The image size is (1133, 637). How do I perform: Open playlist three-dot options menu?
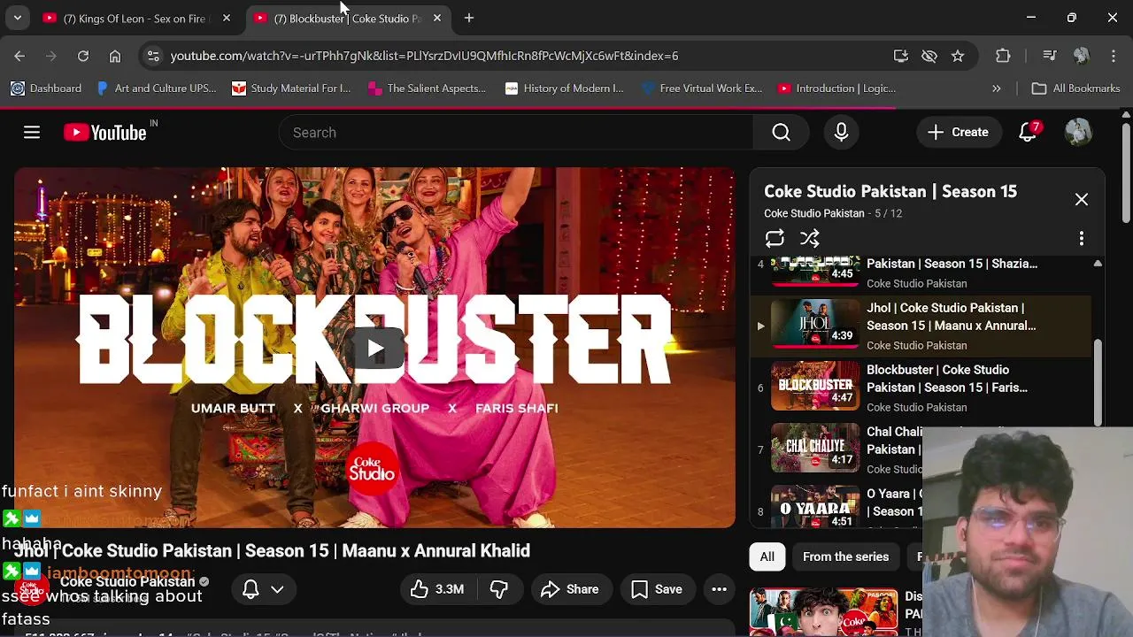pyautogui.click(x=1082, y=239)
